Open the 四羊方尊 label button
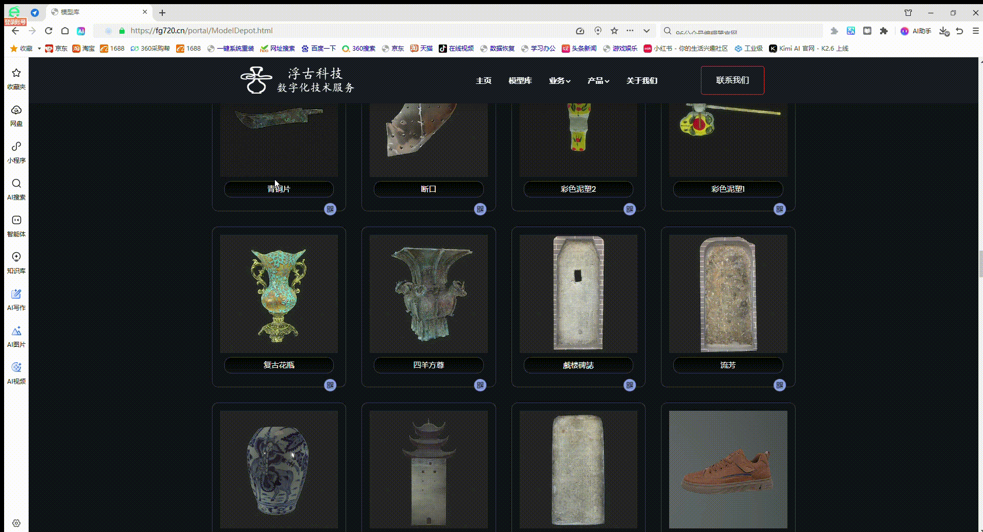 pyautogui.click(x=429, y=365)
